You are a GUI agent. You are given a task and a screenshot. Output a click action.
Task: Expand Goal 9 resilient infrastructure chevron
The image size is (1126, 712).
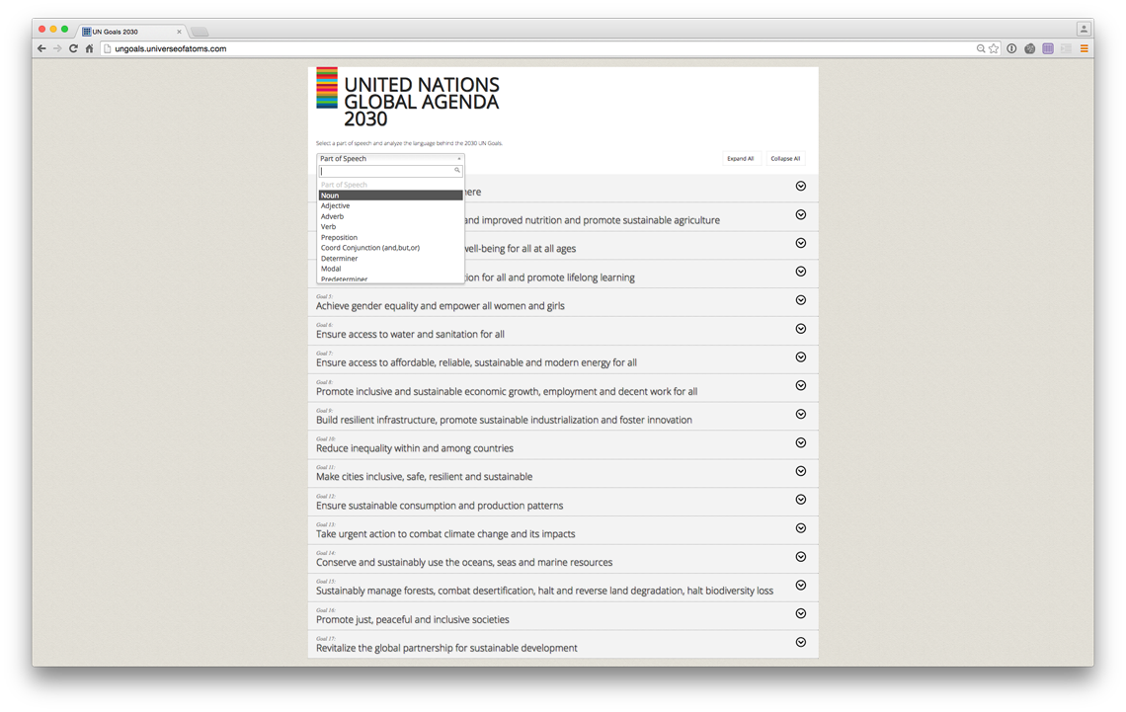click(801, 414)
